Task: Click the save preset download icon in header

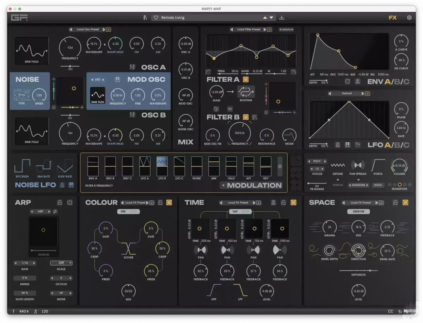Action: coord(281,18)
